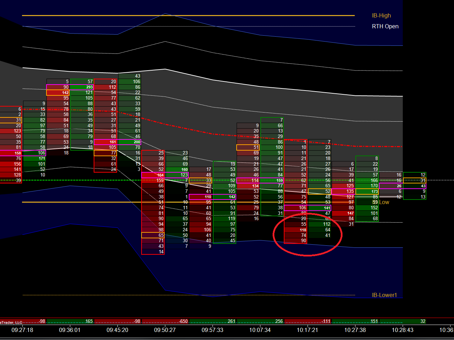Click the 85 volume cell
Image resolution: width=454 pixels, height=340 pixels.
point(367,197)
